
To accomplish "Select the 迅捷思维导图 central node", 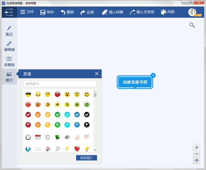I will [135, 82].
